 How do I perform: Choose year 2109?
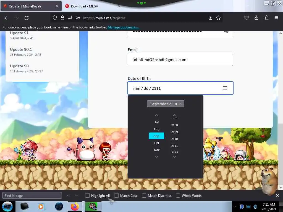coord(175,132)
